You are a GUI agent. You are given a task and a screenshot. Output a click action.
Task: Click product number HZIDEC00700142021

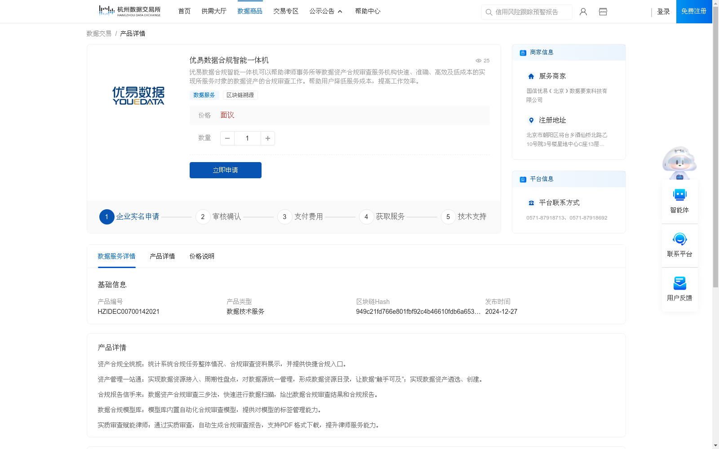(x=129, y=312)
